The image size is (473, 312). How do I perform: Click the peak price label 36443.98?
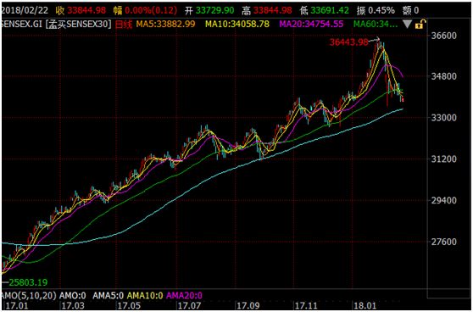pyautogui.click(x=349, y=42)
